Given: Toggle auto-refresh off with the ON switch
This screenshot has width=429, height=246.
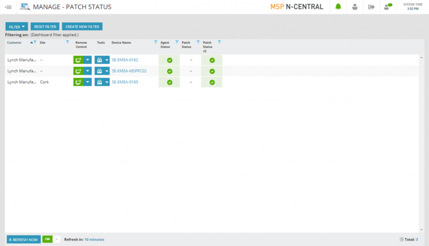Looking at the screenshot, I should [x=47, y=239].
